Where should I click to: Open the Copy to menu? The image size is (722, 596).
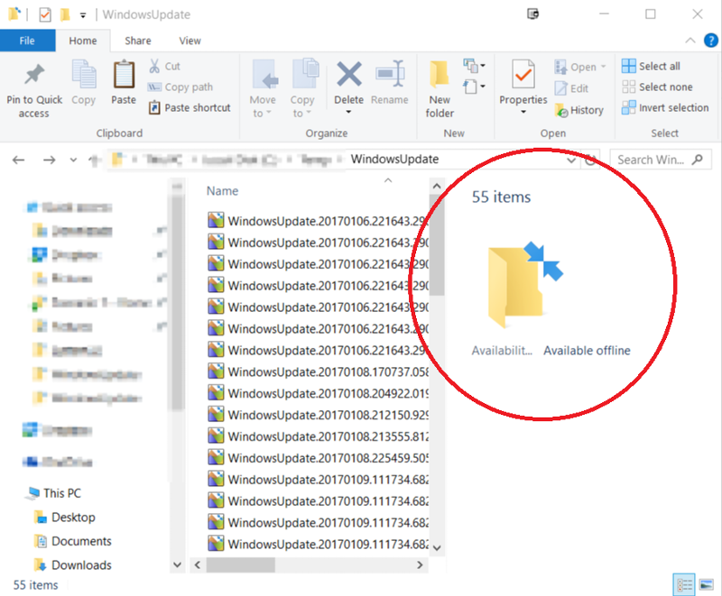point(302,88)
